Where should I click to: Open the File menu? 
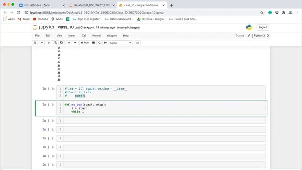point(37,36)
